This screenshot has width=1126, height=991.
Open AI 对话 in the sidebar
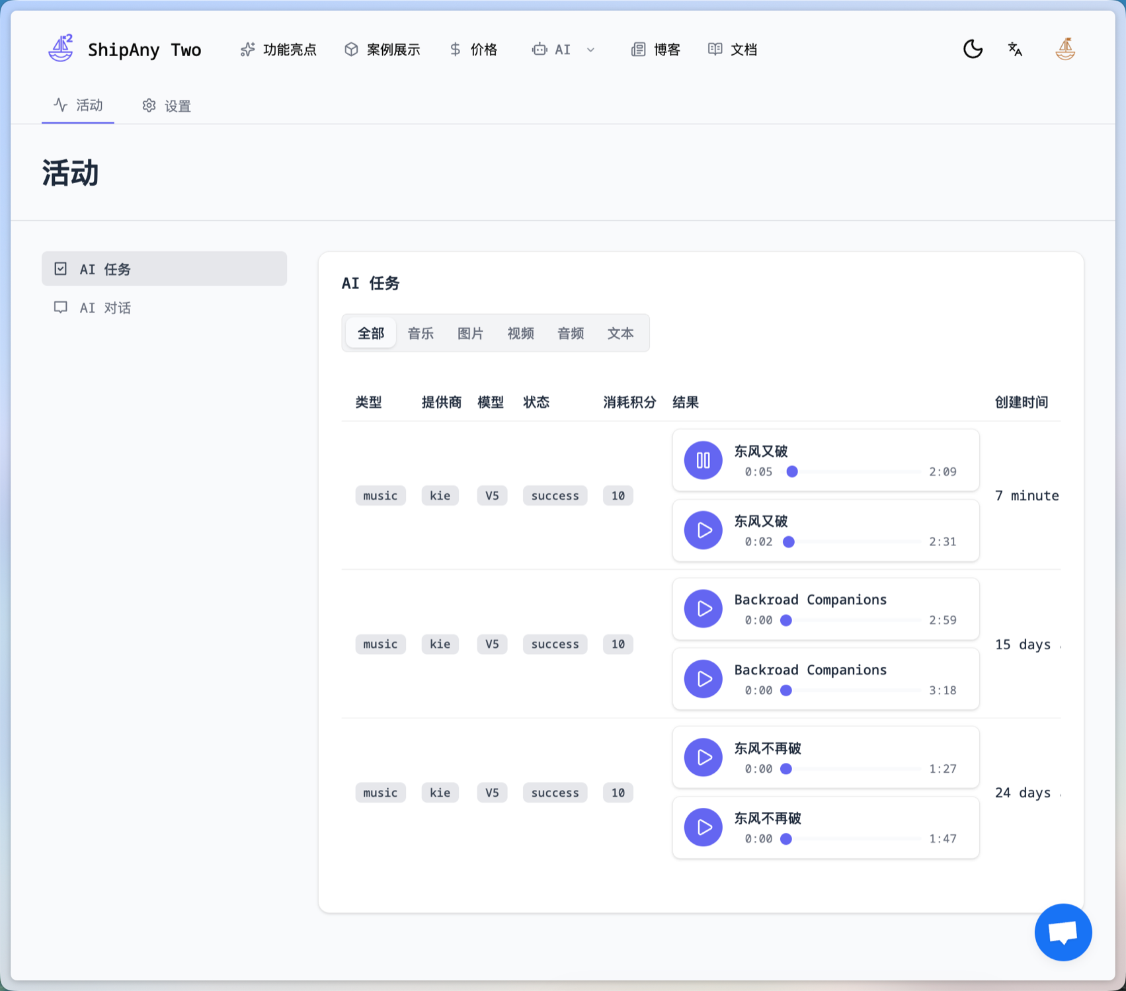point(105,307)
